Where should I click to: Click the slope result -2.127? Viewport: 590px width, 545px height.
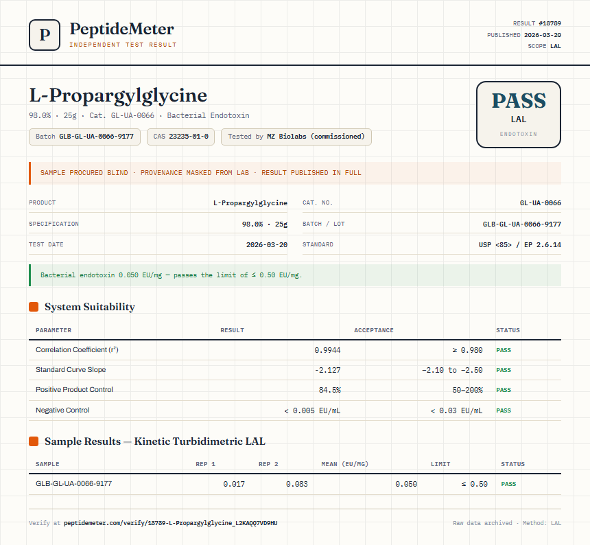327,370
